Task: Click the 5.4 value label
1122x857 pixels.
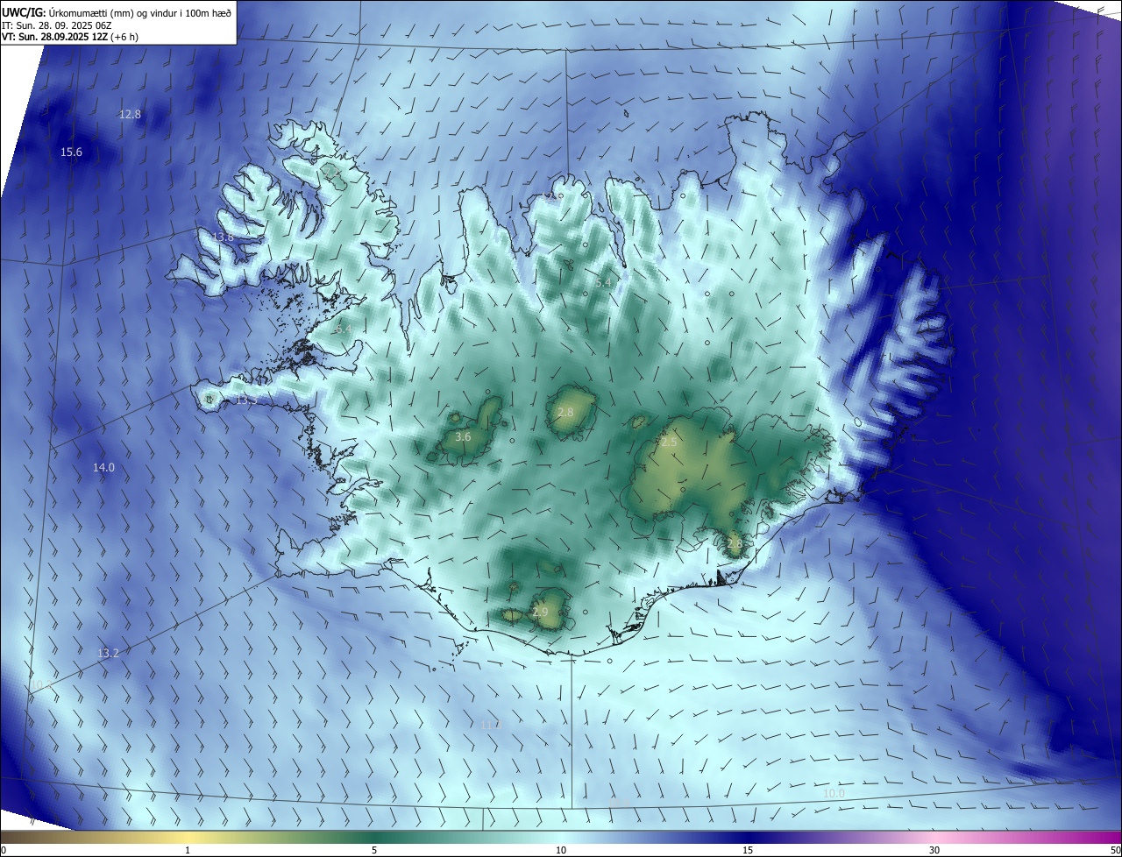Action: click(x=603, y=283)
